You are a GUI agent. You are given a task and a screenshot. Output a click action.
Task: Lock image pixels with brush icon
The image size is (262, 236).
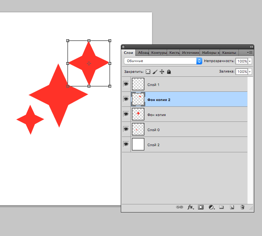pyautogui.click(x=155, y=72)
